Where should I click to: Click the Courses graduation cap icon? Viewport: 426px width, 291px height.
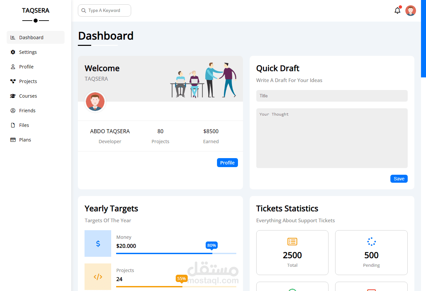[x=13, y=96]
